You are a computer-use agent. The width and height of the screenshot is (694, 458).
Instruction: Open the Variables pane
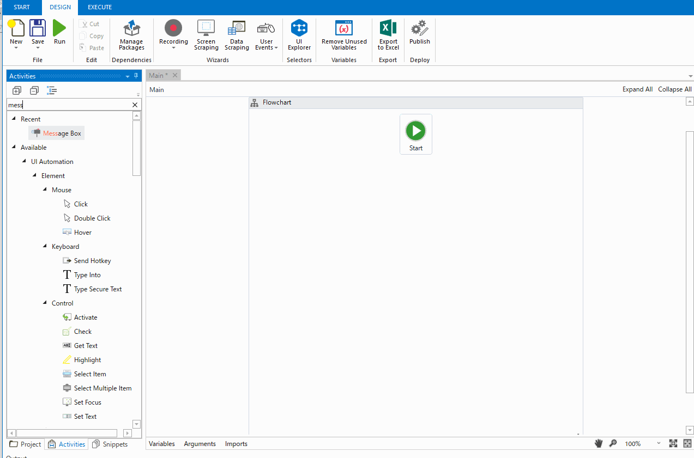(x=162, y=444)
